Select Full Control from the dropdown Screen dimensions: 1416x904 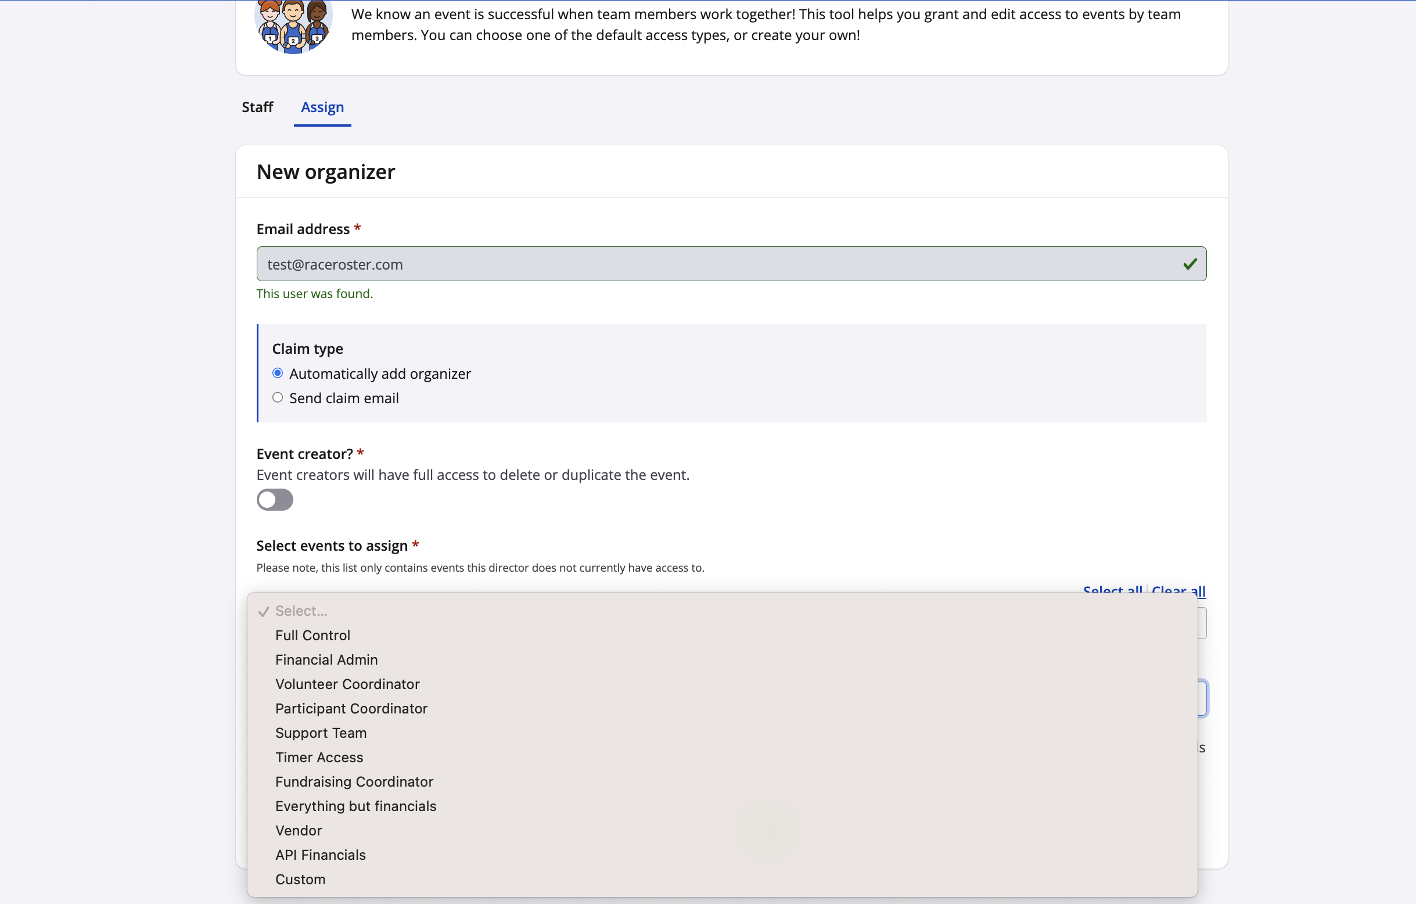tap(313, 635)
